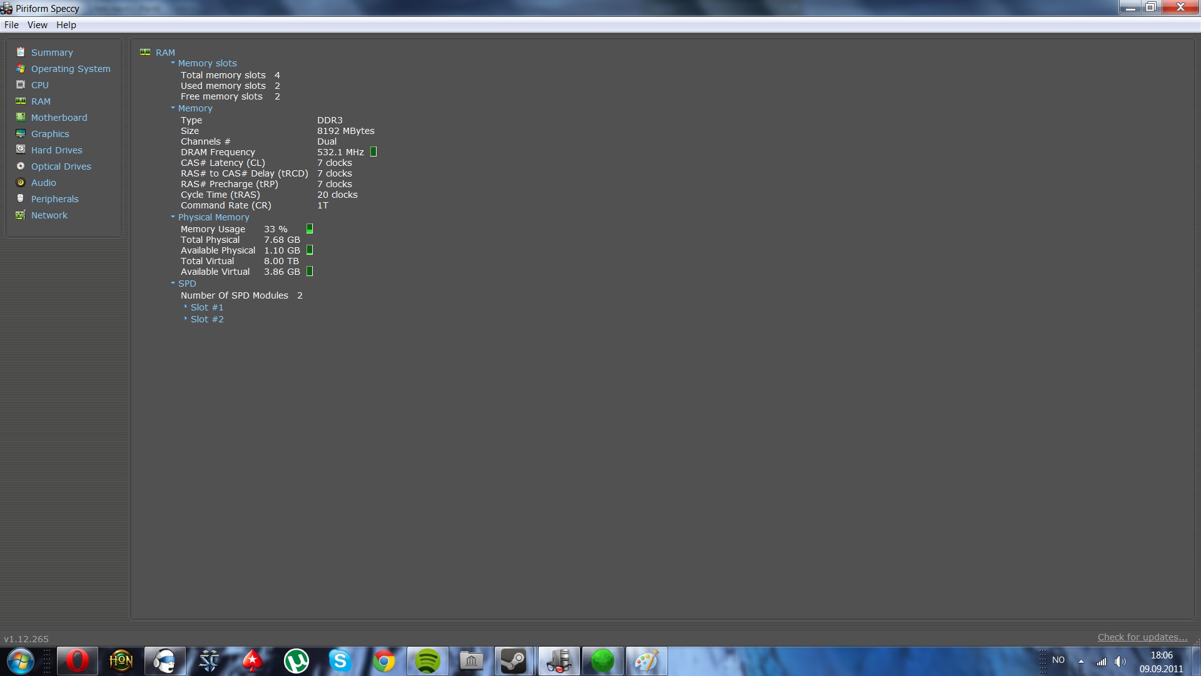1201x676 pixels.
Task: Click the network signal tray icon
Action: 1101,661
